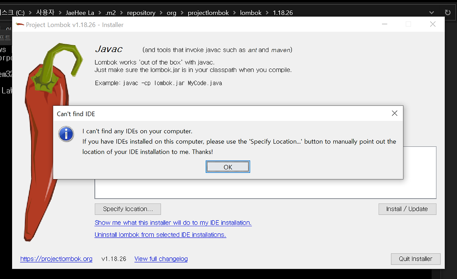Open the View full changelog link

[161, 259]
